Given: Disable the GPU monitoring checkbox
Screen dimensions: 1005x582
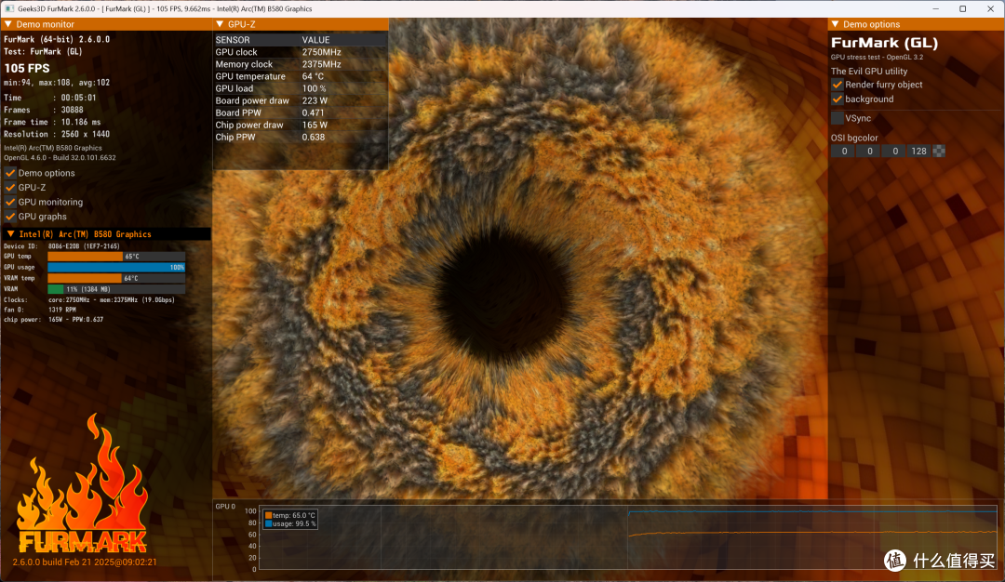Looking at the screenshot, I should coord(10,202).
